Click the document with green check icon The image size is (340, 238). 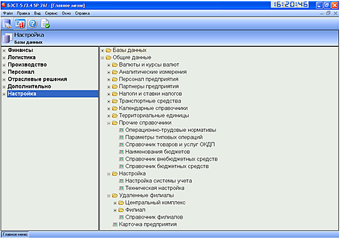46,24
